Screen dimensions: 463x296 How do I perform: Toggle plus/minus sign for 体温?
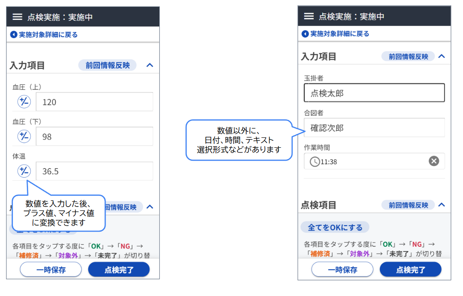click(x=24, y=171)
